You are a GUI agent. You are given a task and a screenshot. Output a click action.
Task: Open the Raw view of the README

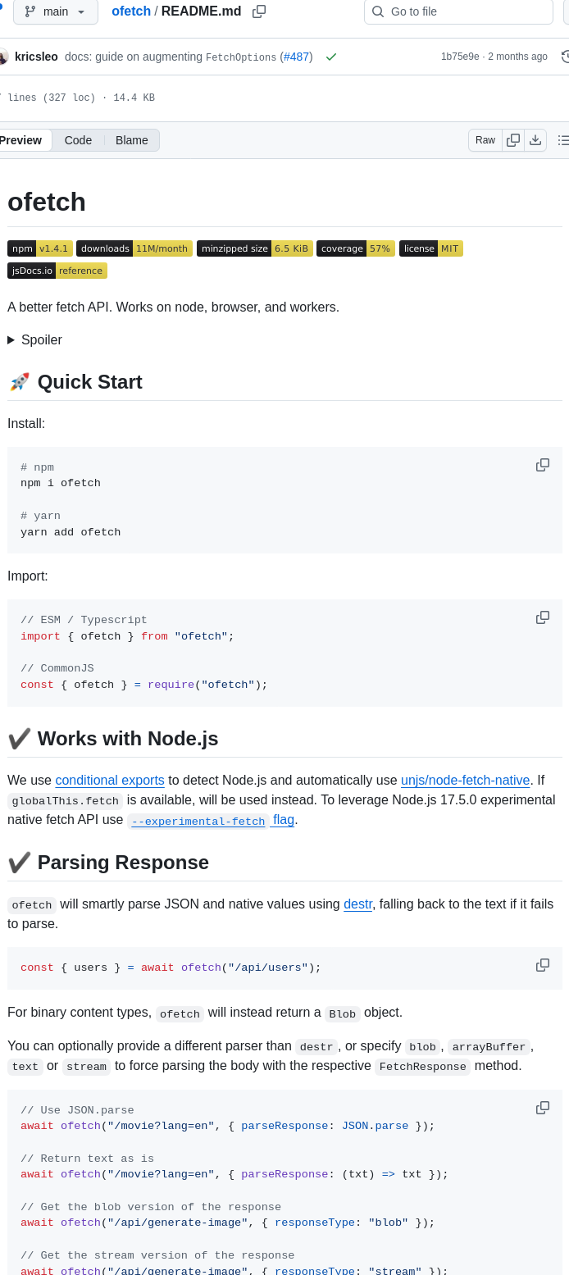coord(485,140)
